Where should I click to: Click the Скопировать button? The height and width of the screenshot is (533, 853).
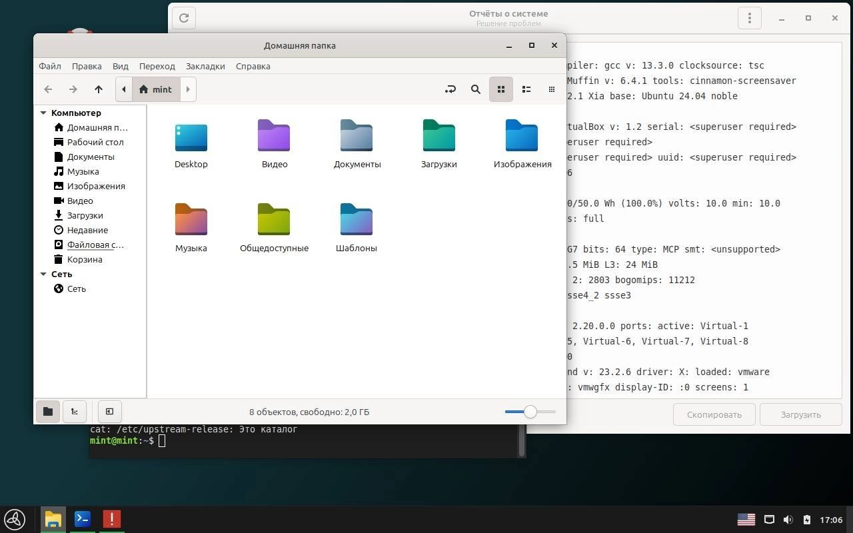point(714,414)
